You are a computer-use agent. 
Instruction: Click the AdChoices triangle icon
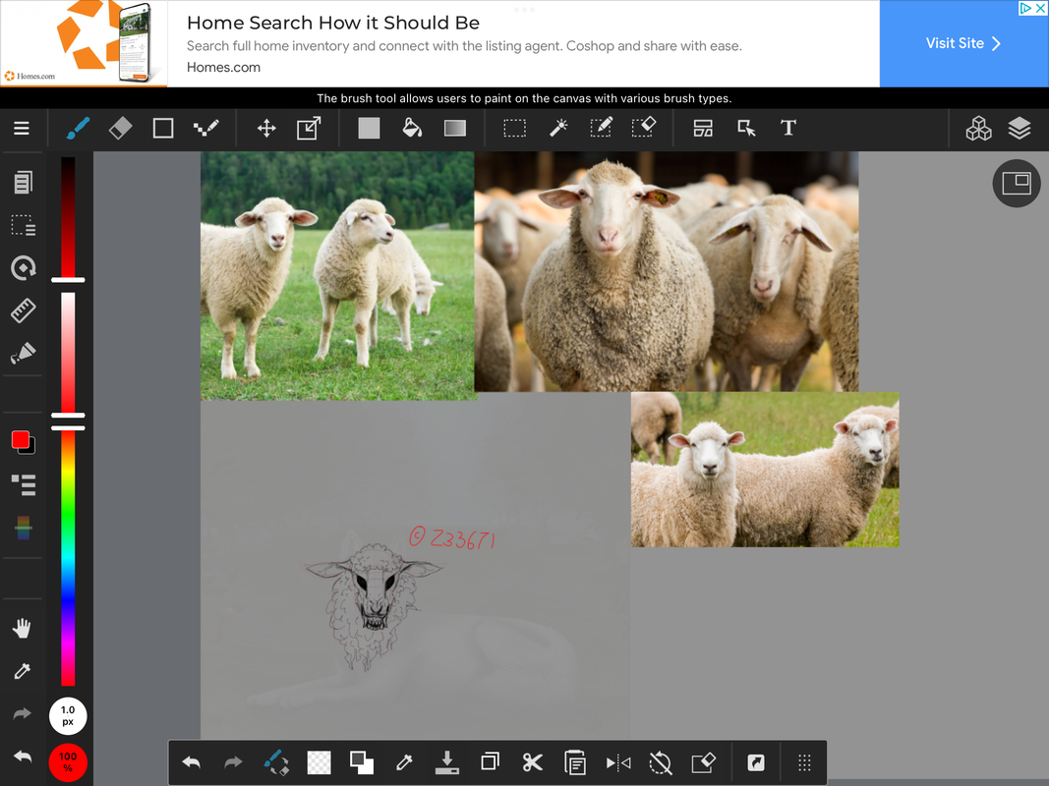pos(1025,8)
